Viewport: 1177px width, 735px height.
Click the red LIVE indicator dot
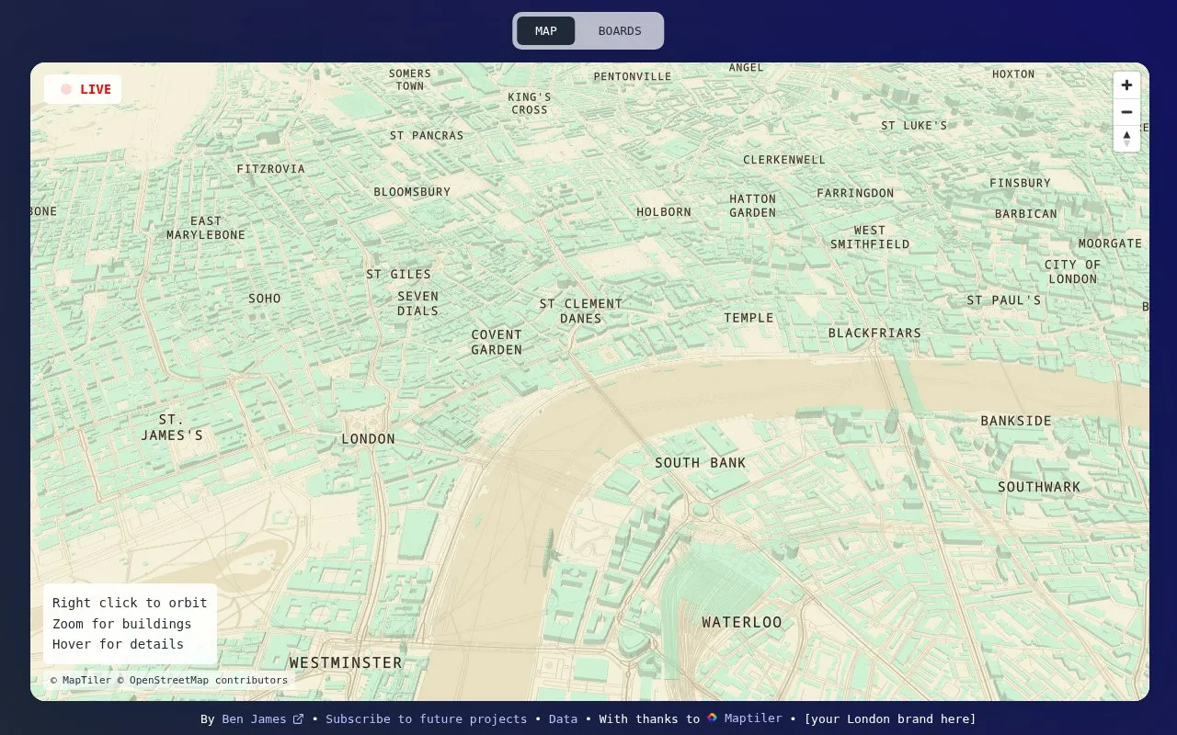(x=66, y=89)
